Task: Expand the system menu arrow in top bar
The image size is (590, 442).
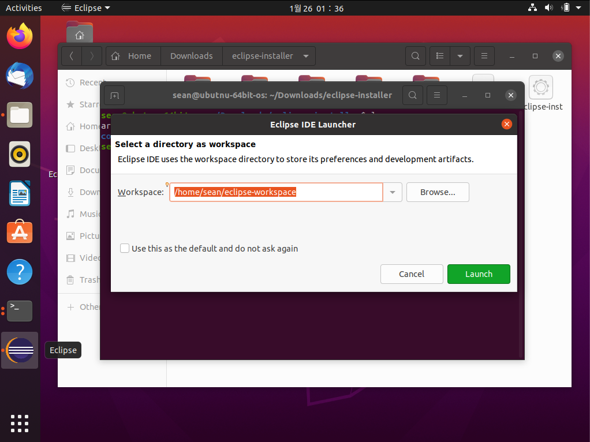Action: (578, 8)
